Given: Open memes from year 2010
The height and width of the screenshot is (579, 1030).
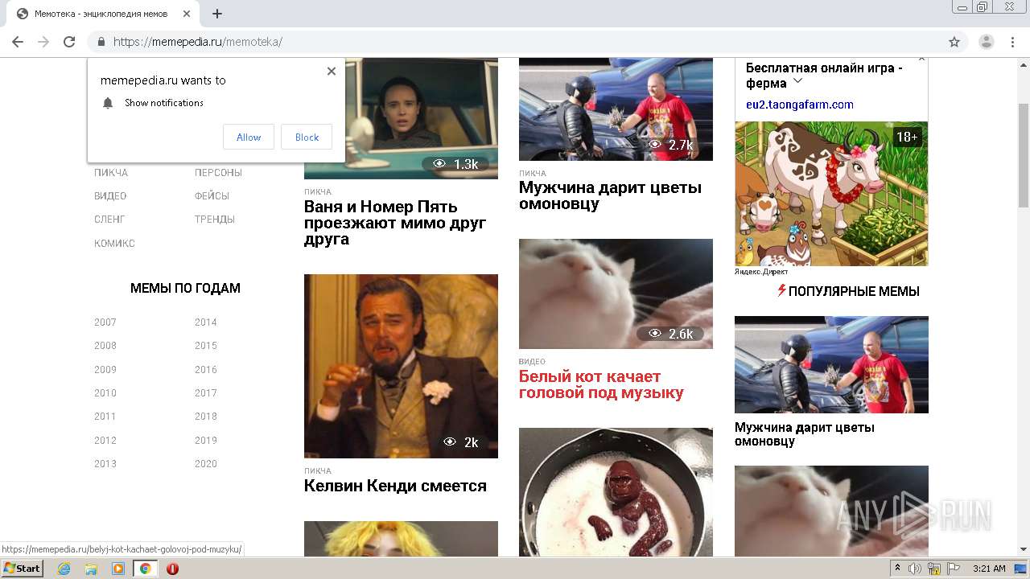Looking at the screenshot, I should click(x=105, y=393).
